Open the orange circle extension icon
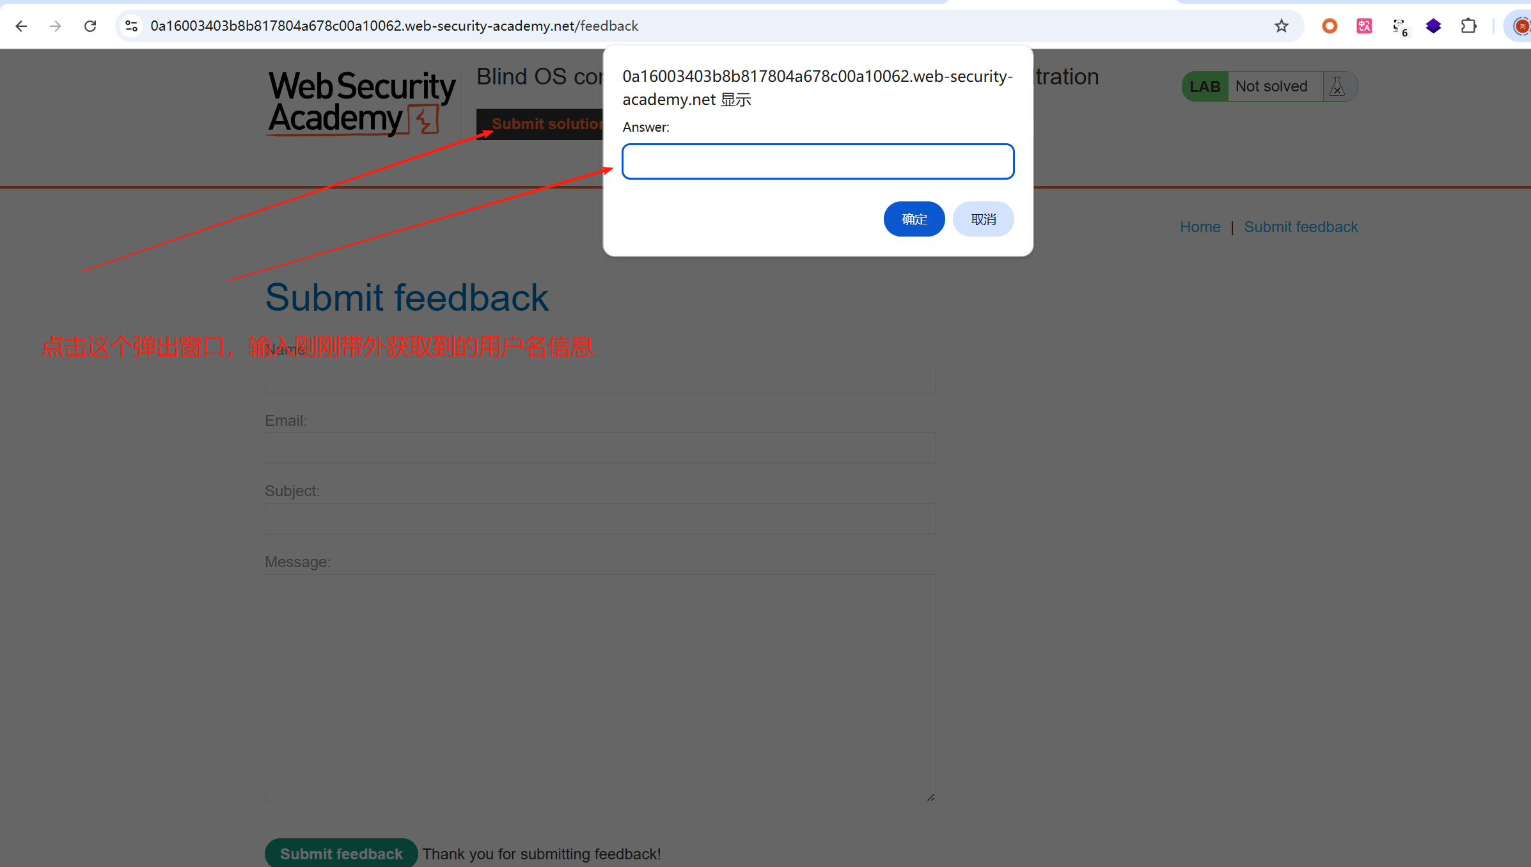Image resolution: width=1531 pixels, height=867 pixels. click(x=1330, y=26)
